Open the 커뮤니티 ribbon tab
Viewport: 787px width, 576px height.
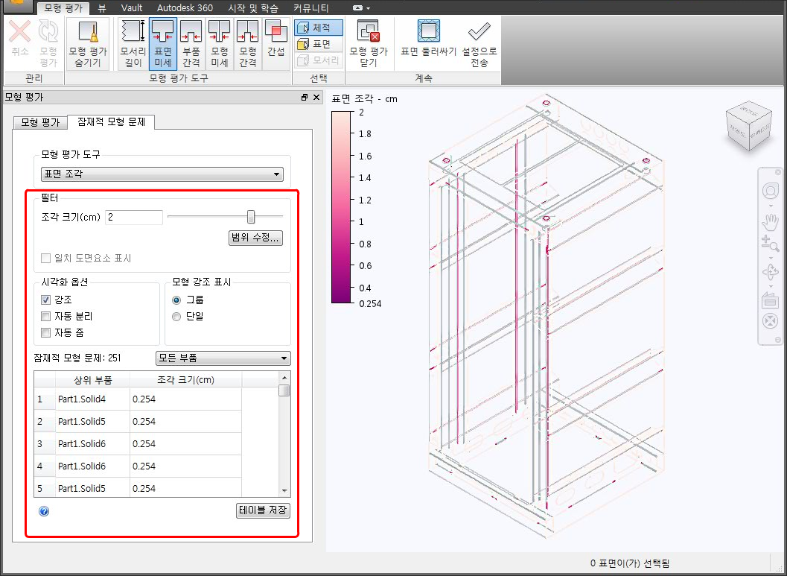[310, 8]
